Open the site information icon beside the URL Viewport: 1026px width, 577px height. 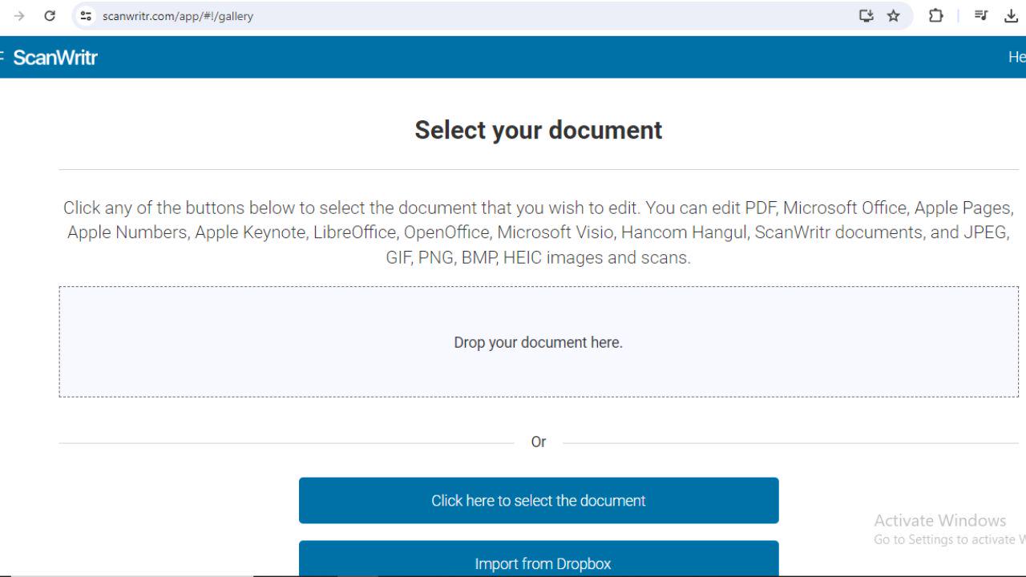point(87,16)
